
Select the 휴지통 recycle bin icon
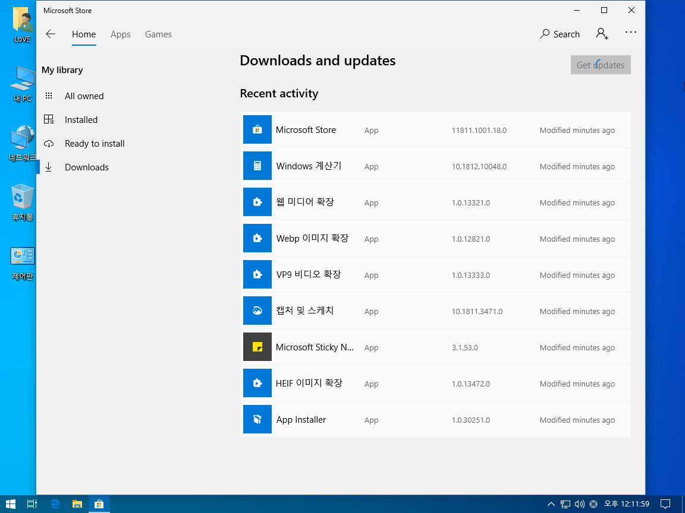coord(22,203)
